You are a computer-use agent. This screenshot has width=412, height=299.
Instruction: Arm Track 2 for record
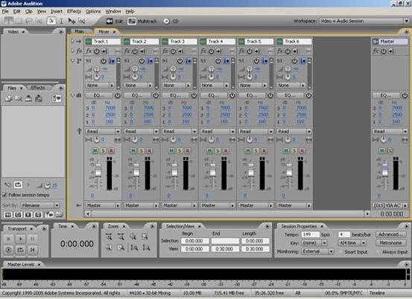(x=149, y=151)
